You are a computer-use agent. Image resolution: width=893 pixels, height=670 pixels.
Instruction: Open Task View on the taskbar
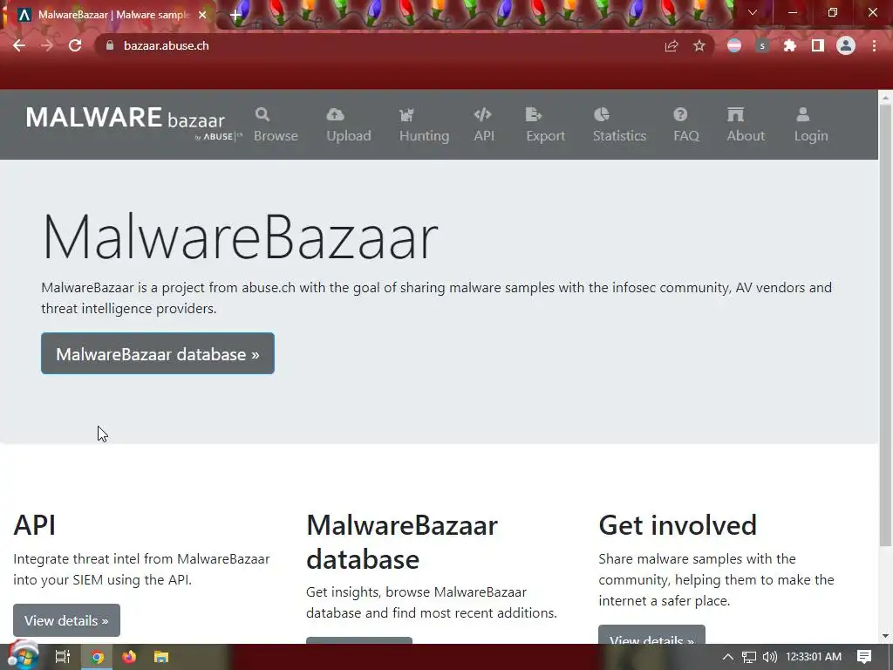coord(62,657)
